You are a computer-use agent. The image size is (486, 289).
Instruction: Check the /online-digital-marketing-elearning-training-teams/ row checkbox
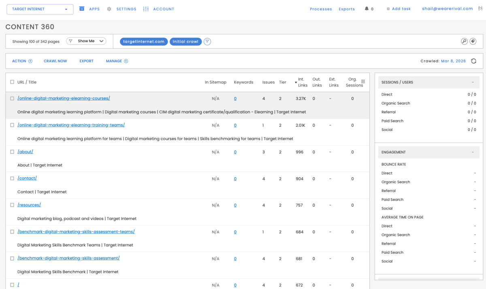tap(12, 125)
